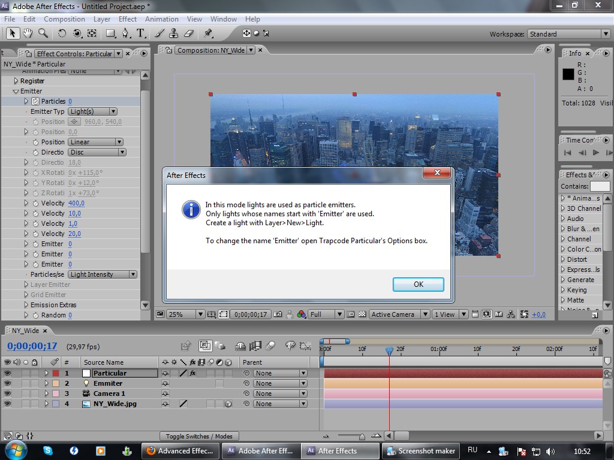Open the Position Linear dropdown
The width and height of the screenshot is (614, 460).
(95, 142)
